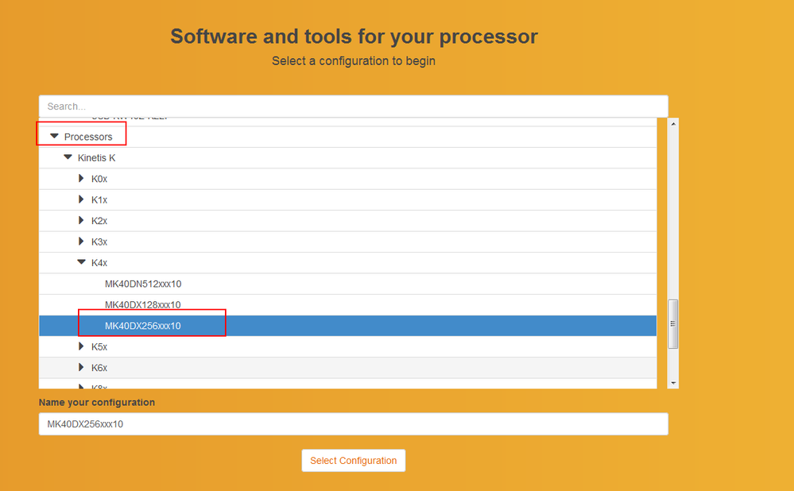Click the Processors tree label
This screenshot has height=491, width=794.
[x=88, y=137]
